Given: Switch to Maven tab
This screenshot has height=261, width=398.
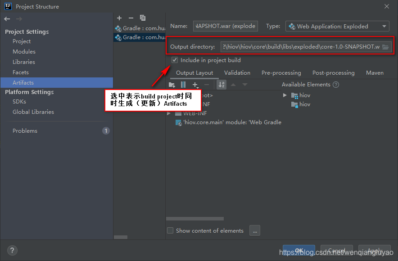Looking at the screenshot, I should (x=375, y=73).
